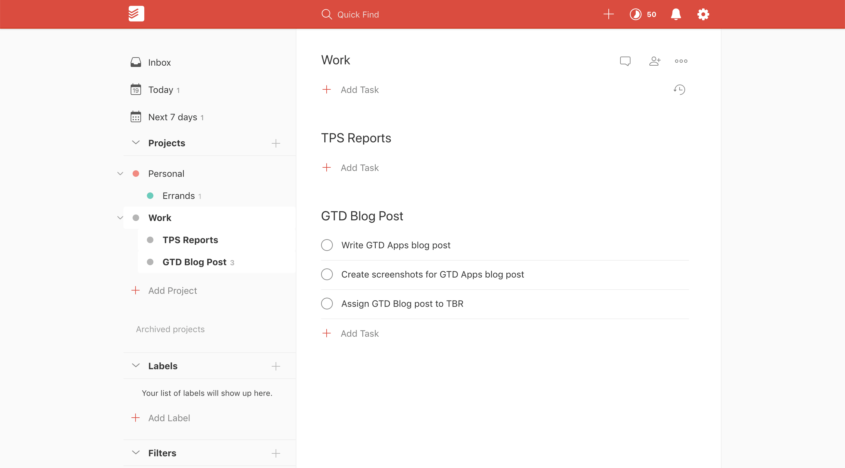Toggle checkbox for Create screenshots for GTD Apps
This screenshot has height=468, width=845.
coord(326,274)
